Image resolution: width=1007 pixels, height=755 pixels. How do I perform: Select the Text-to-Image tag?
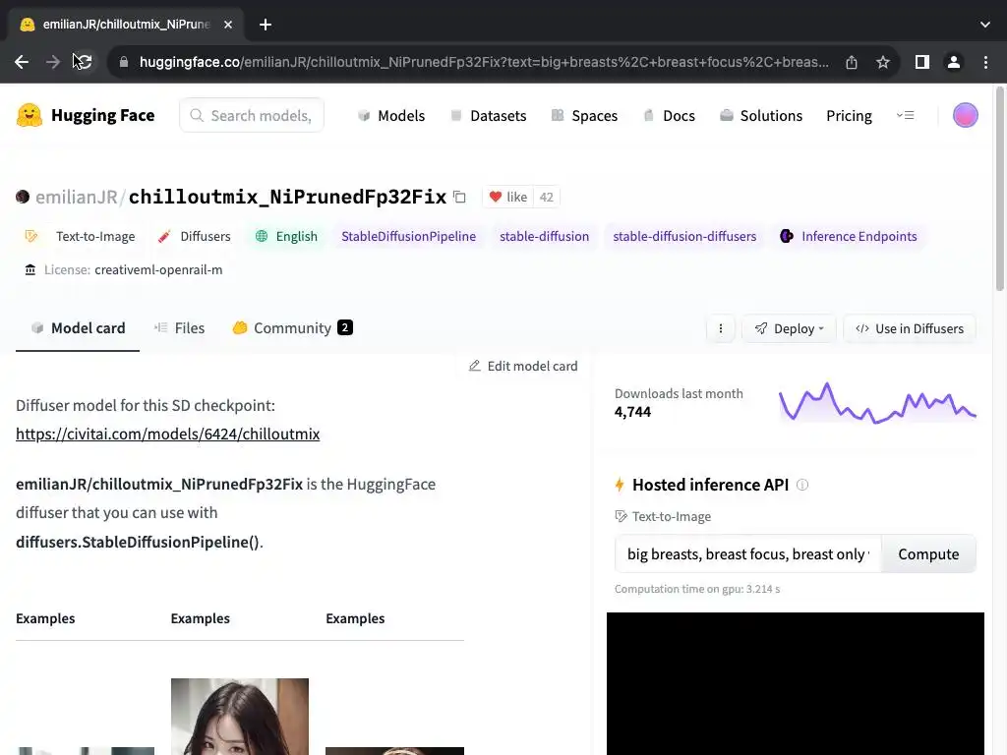pos(81,236)
